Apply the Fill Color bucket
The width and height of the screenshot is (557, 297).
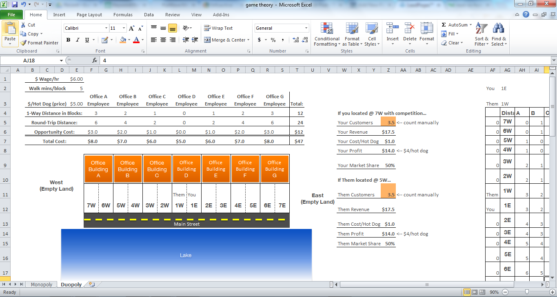(123, 40)
